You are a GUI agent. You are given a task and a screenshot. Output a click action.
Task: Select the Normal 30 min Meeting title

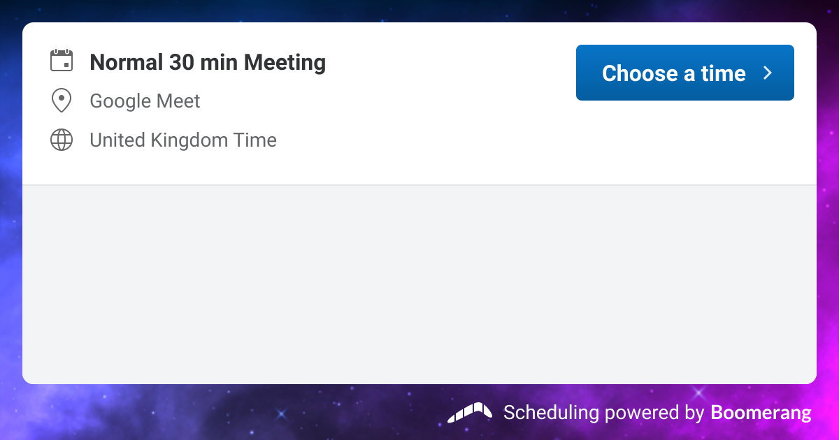coord(208,63)
